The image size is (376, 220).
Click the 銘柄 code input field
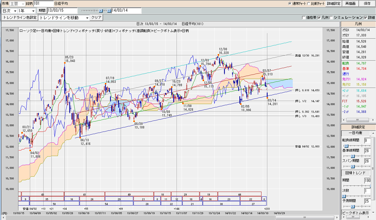(43, 4)
